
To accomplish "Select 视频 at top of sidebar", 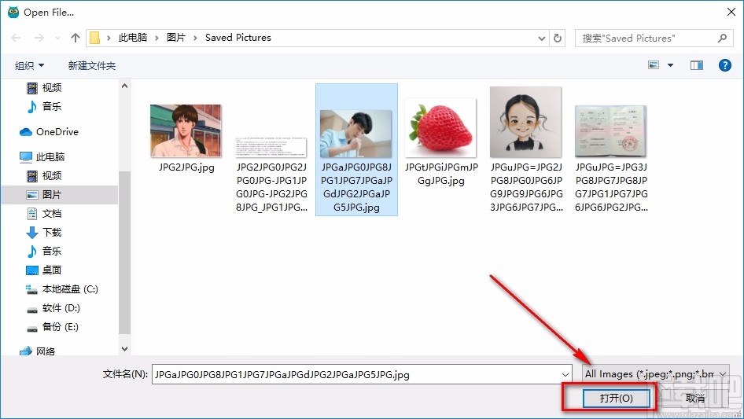I will (x=44, y=88).
